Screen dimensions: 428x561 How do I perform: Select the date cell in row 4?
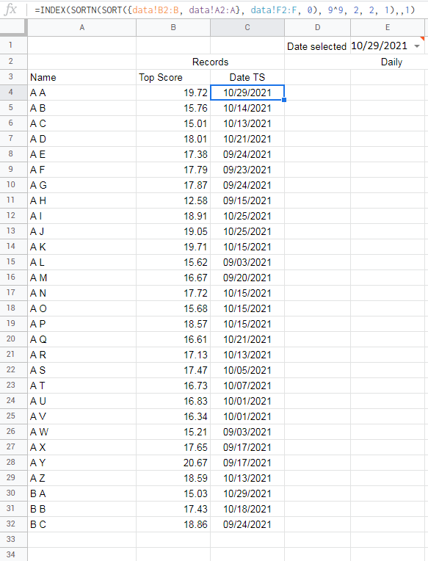(x=247, y=93)
